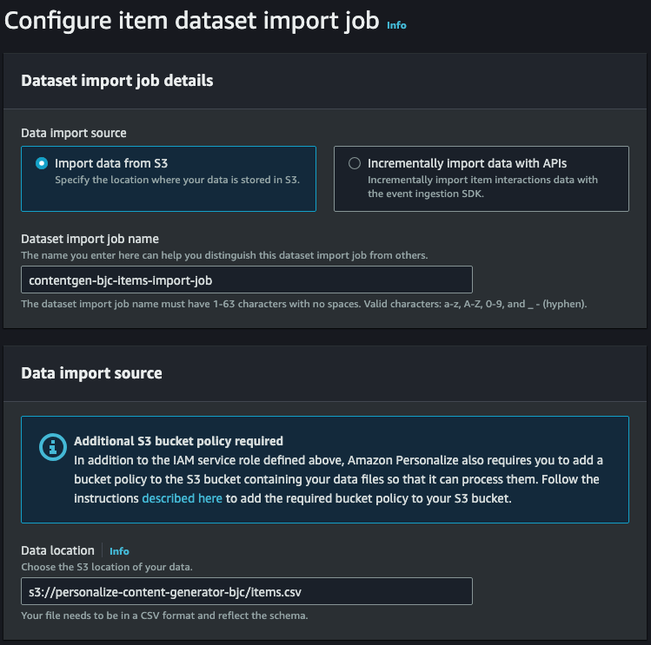
Task: Click the bold 'Data import source' panel heading
Action: pyautogui.click(x=91, y=373)
